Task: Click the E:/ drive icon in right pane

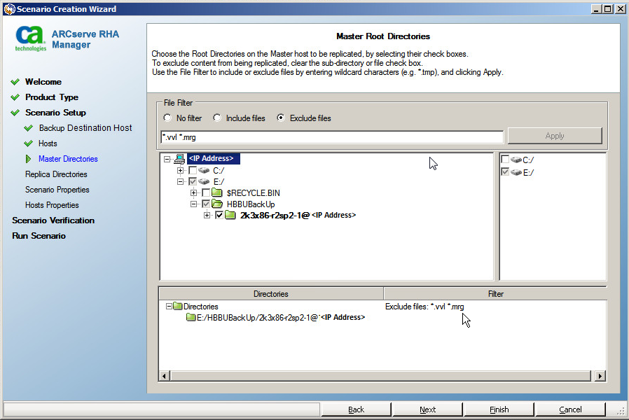Action: coord(516,172)
